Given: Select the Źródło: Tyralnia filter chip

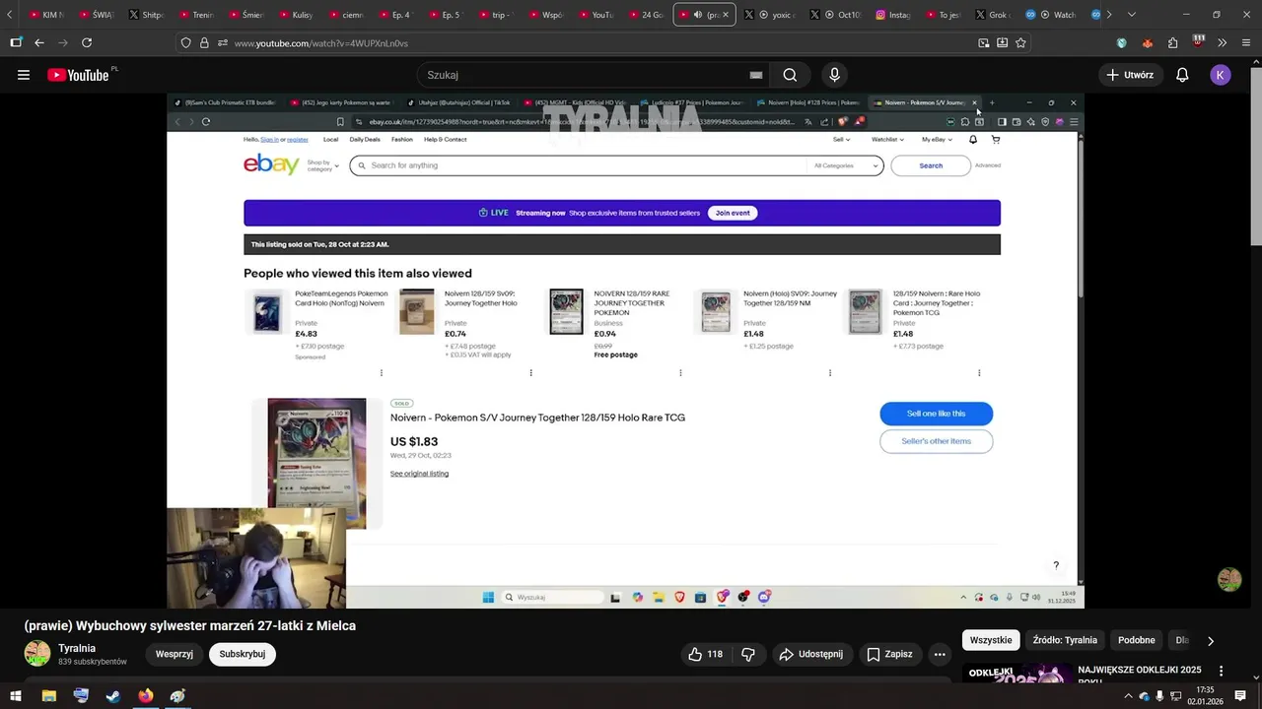Looking at the screenshot, I should 1065,640.
